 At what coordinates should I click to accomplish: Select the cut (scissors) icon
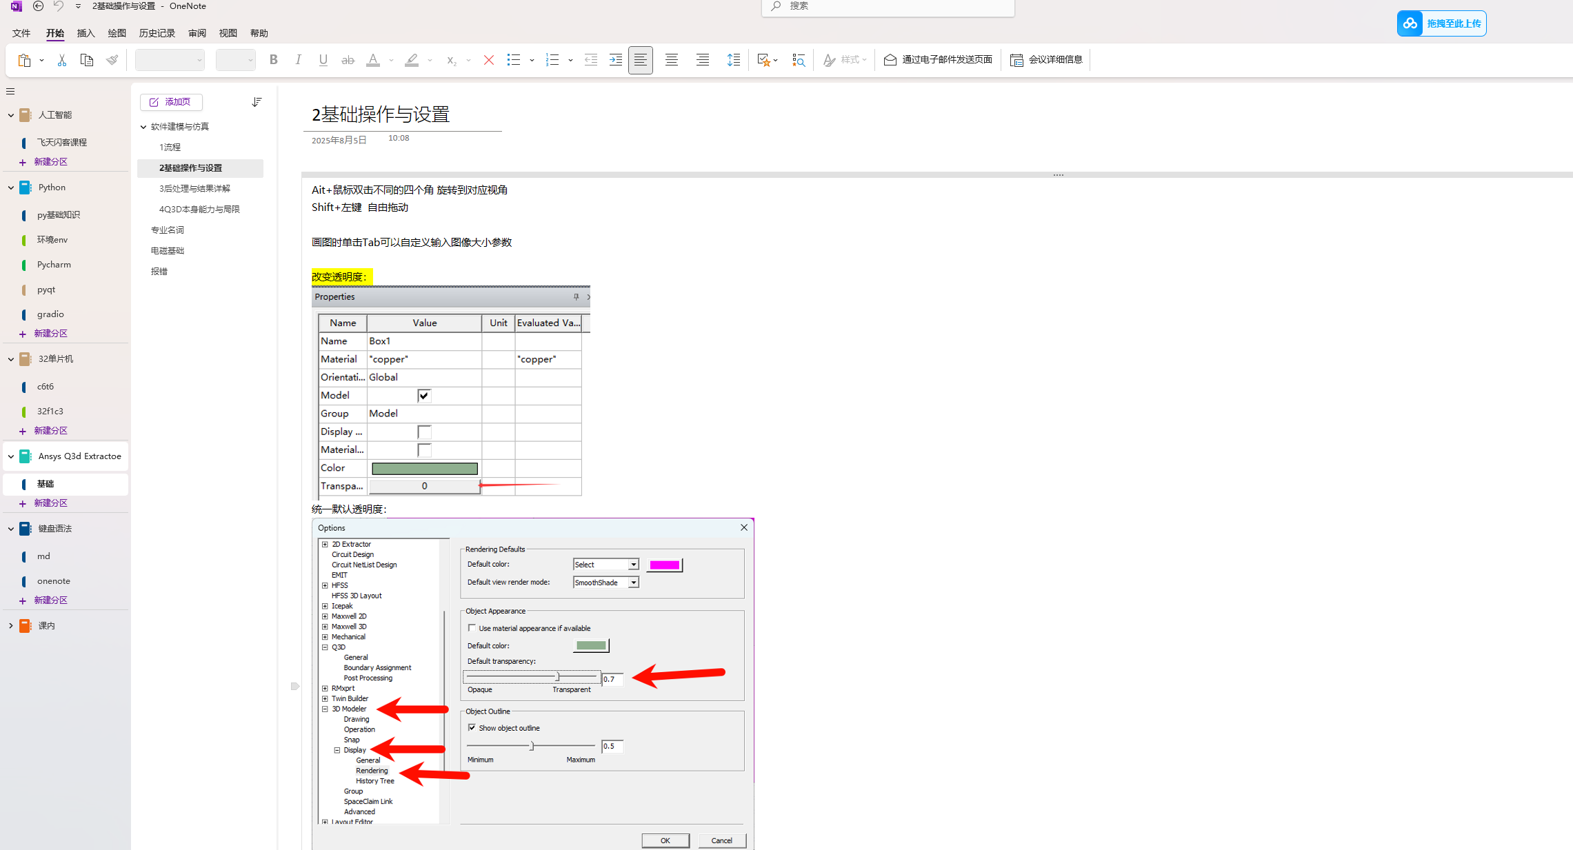61,60
